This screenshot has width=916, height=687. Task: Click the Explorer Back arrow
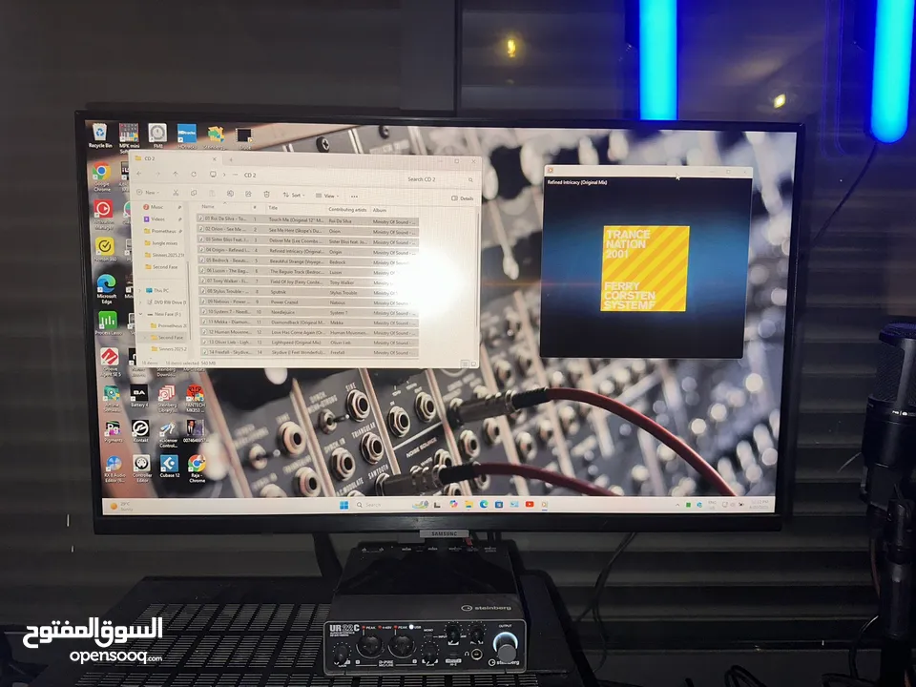click(x=139, y=174)
